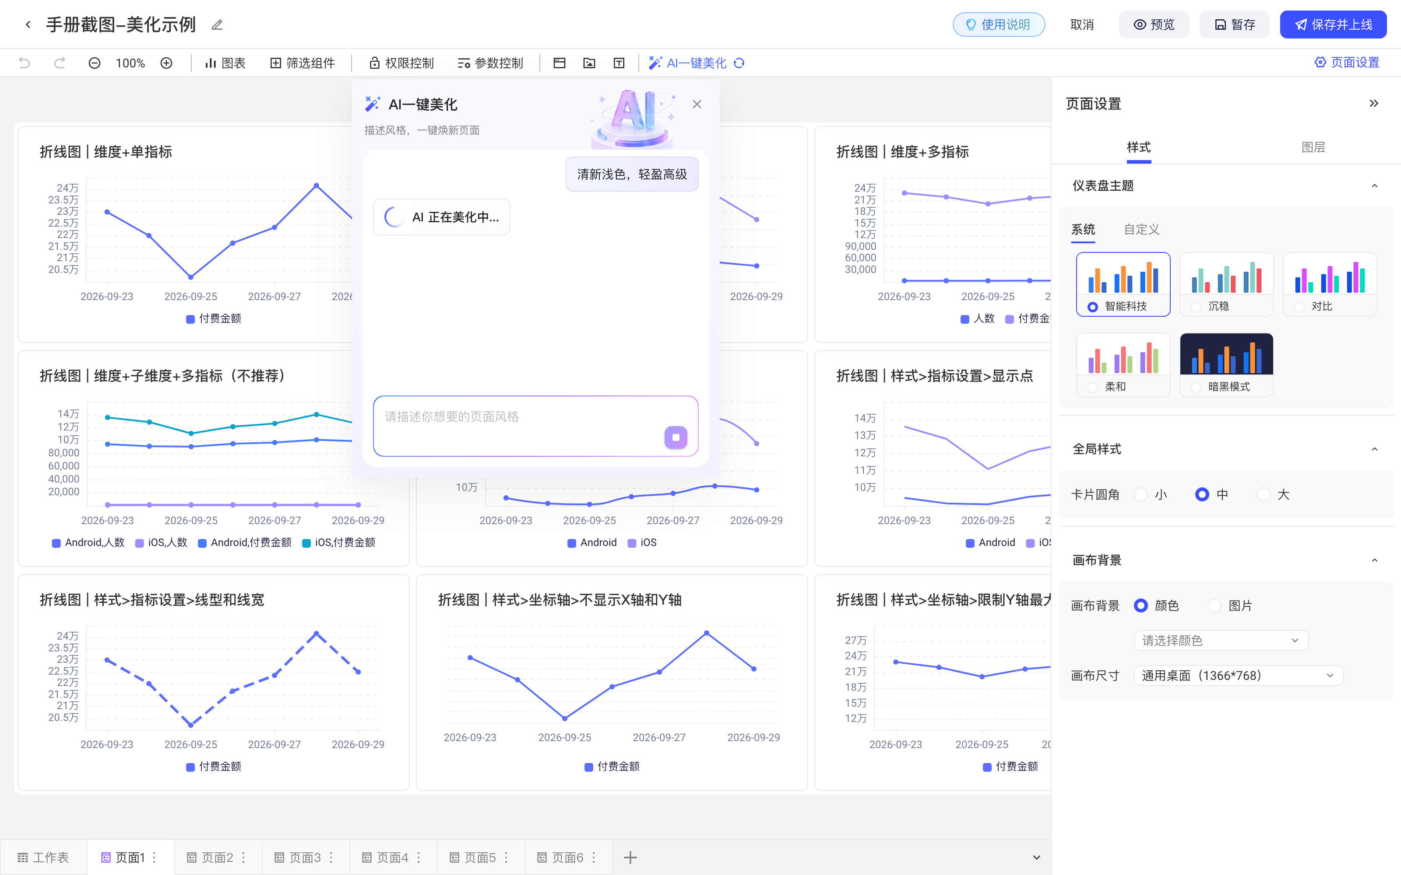
Task: Select the 柔和 theme radio button
Action: tap(1092, 387)
